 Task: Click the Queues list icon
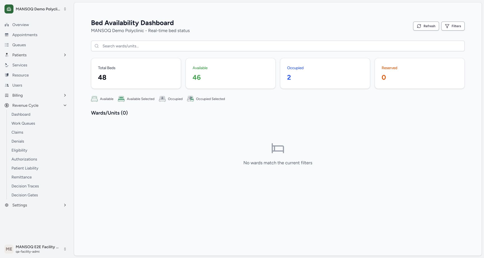[7, 45]
